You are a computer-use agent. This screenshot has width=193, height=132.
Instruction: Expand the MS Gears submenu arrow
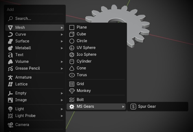(x=123, y=107)
